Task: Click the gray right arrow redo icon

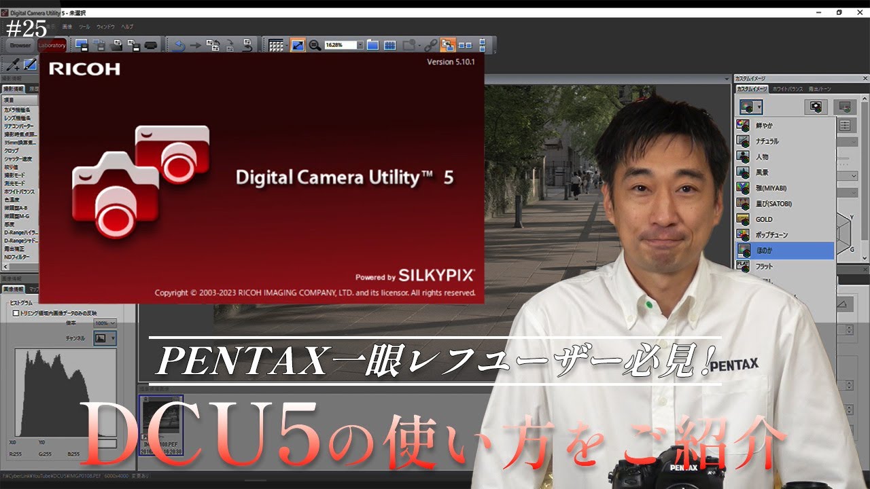Action: [196, 46]
